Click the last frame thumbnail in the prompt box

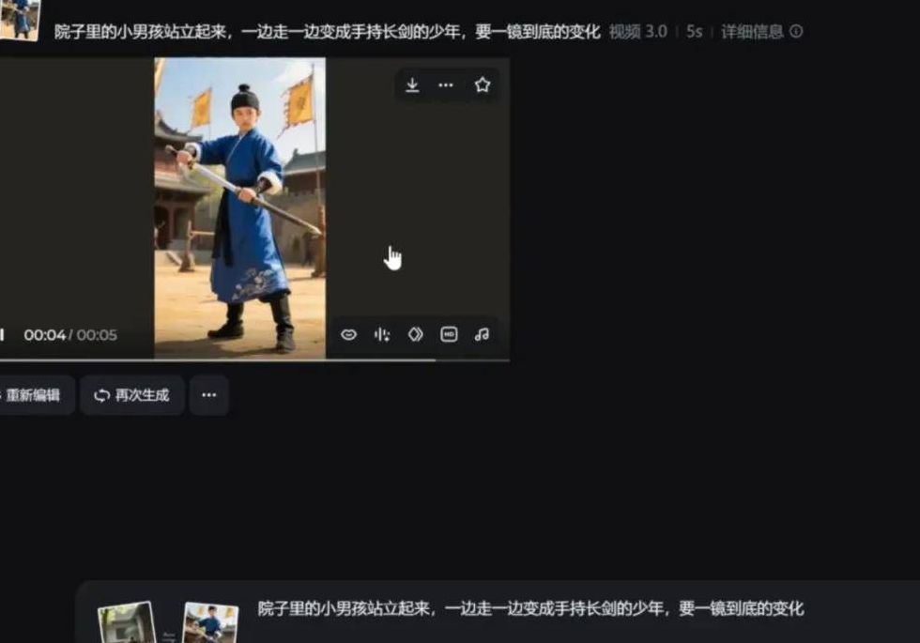coord(210,622)
